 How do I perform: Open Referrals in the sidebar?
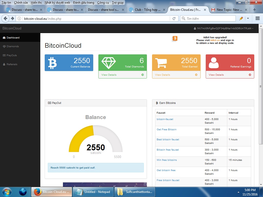(x=20, y=64)
